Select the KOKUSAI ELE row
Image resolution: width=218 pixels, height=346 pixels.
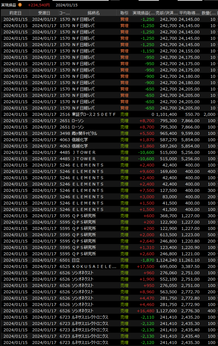pyautogui.click(x=94, y=266)
